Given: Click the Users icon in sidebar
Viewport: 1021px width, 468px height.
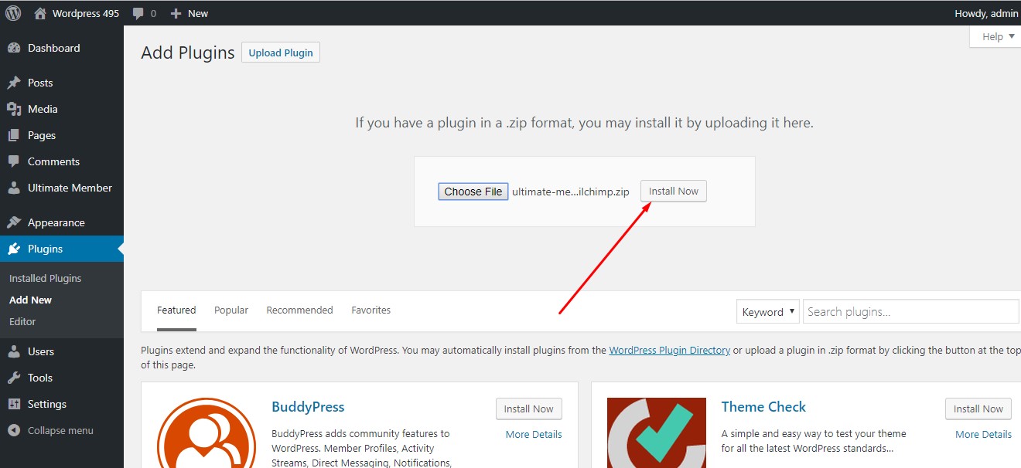Looking at the screenshot, I should pos(14,351).
